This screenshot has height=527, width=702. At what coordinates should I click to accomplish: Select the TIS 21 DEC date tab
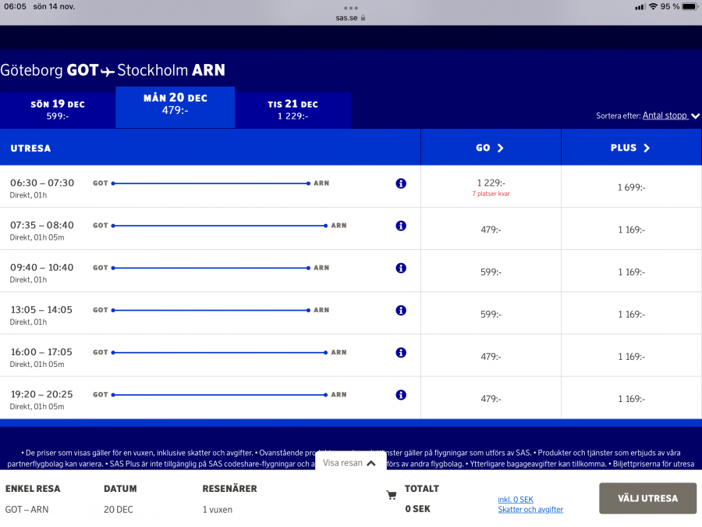292,110
